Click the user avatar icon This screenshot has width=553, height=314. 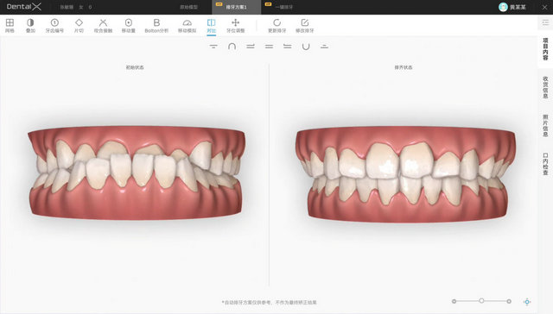coord(503,7)
